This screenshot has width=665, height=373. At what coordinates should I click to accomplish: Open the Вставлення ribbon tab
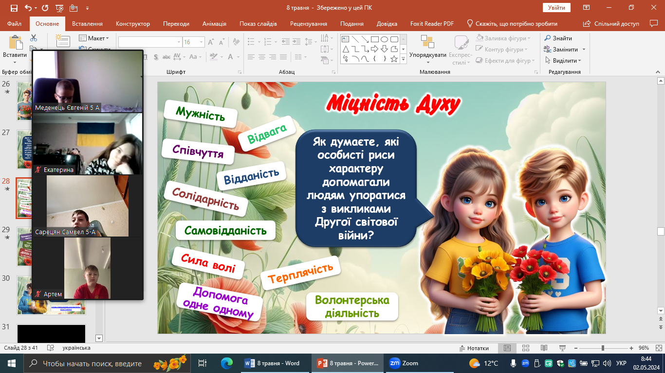coord(87,24)
